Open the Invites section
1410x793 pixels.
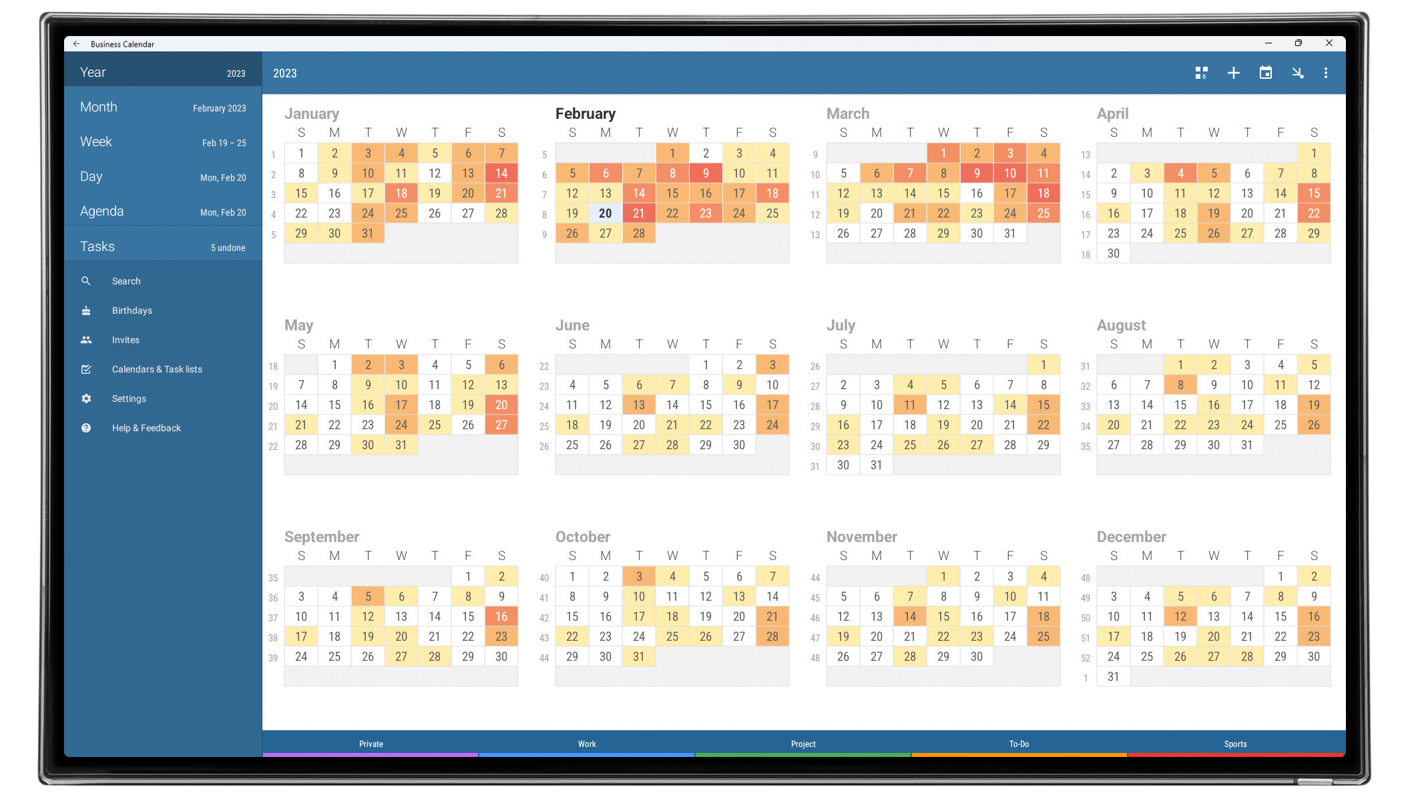126,340
